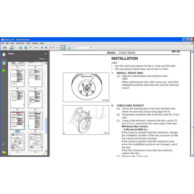The height and width of the screenshot is (194, 194).
Task: Open the View menu
Action: (x=12, y=43)
